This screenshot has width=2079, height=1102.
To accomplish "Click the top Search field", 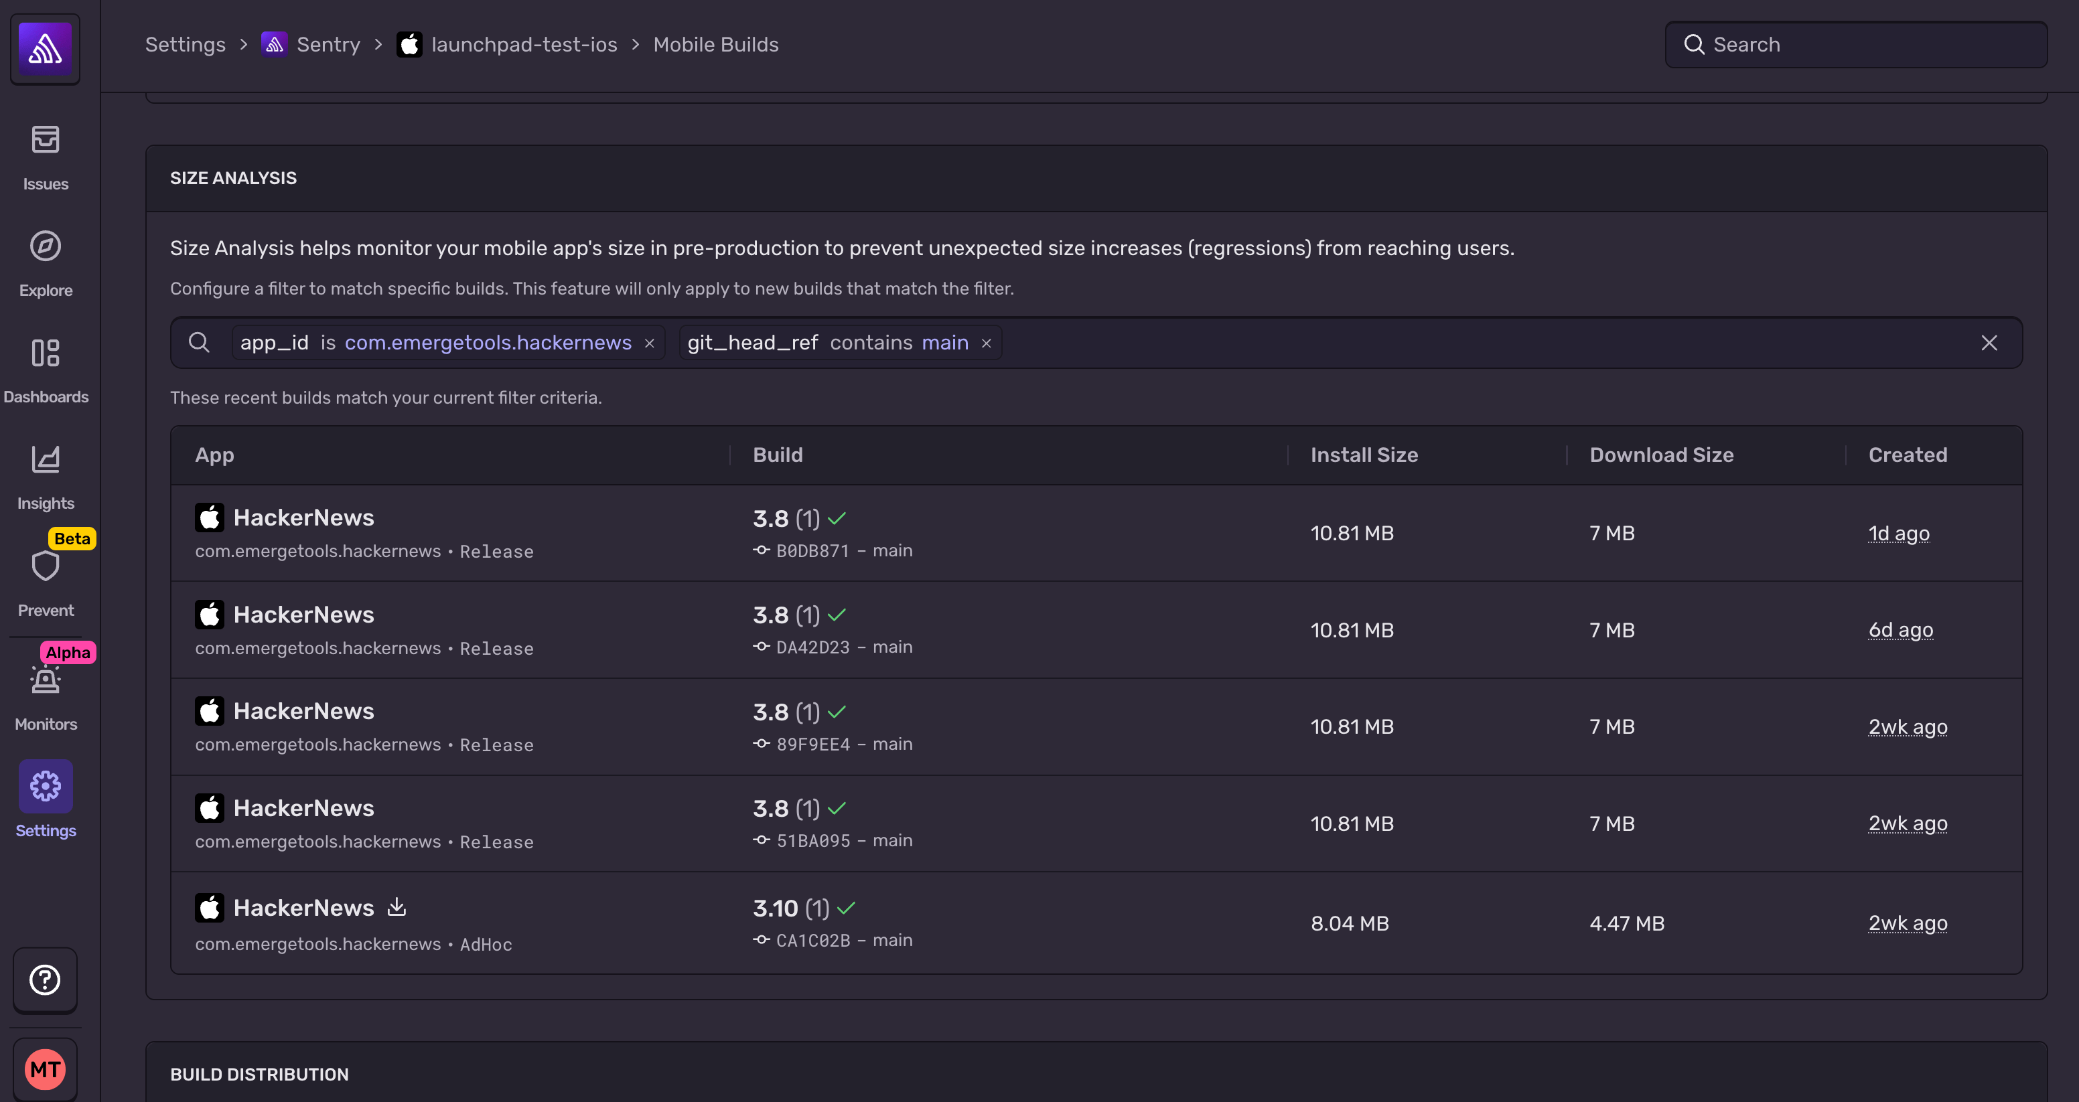I will 1856,44.
